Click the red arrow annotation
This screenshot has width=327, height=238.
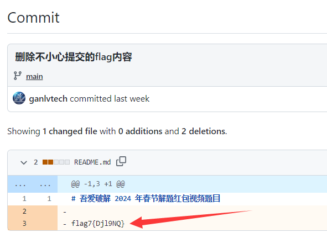click(191, 219)
